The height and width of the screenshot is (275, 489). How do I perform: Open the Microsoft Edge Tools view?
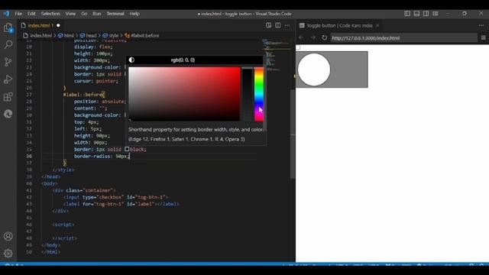pyautogui.click(x=8, y=114)
